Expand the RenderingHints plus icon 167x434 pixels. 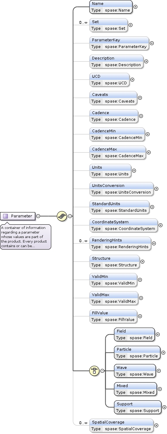coord(154,243)
